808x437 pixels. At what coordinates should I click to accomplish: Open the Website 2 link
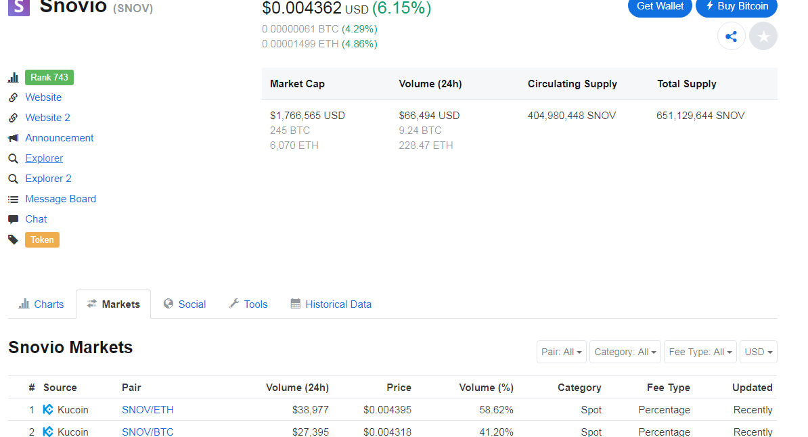pyautogui.click(x=47, y=118)
